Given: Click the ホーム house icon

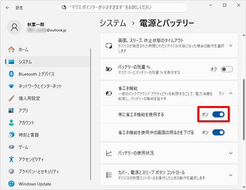Looking at the screenshot, I should 11,50.
